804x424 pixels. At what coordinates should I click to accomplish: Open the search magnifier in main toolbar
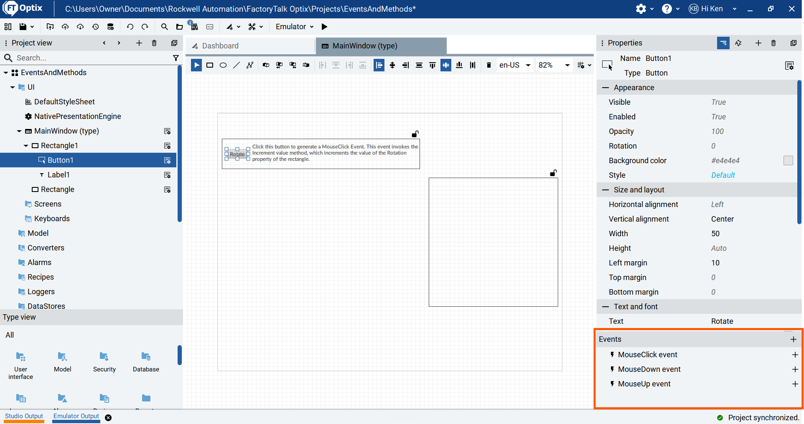pyautogui.click(x=164, y=27)
